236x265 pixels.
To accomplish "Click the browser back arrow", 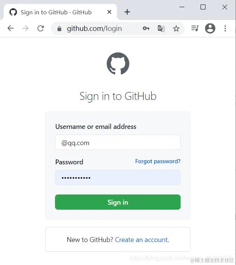I will [11, 28].
